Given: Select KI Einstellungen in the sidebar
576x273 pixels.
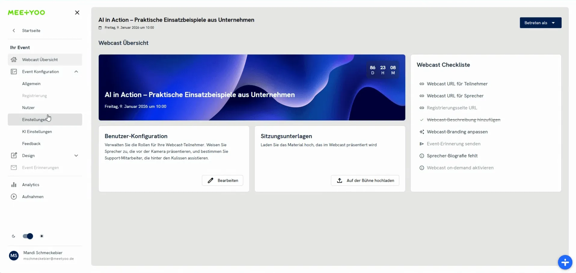Looking at the screenshot, I should (x=37, y=131).
